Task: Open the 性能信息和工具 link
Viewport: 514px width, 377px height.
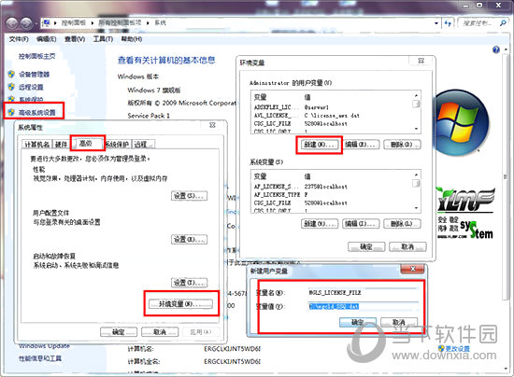Action: click(40, 358)
